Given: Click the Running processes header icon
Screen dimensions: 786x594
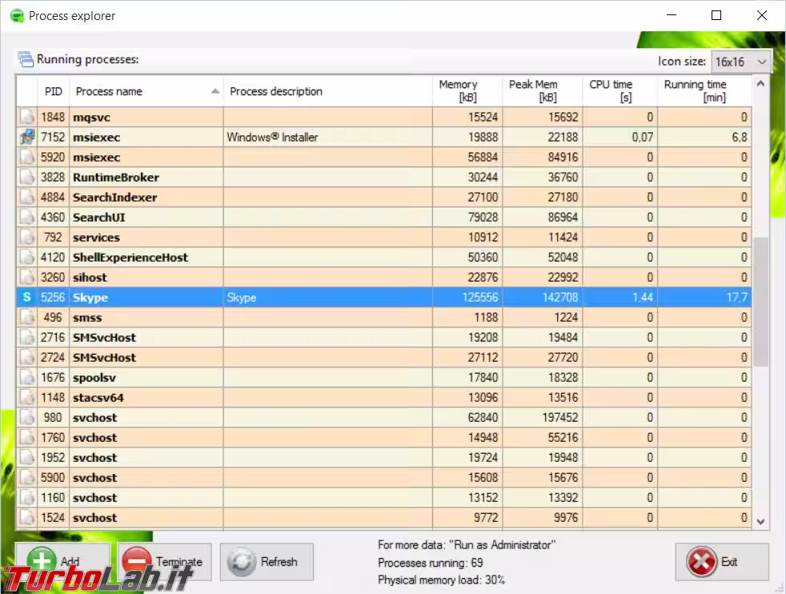Looking at the screenshot, I should (26, 60).
